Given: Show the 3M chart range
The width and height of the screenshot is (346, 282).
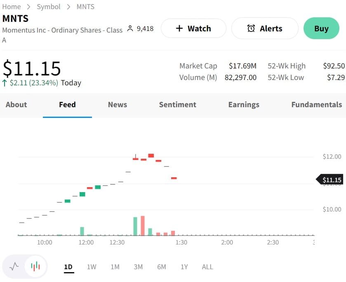Looking at the screenshot, I should [x=138, y=267].
